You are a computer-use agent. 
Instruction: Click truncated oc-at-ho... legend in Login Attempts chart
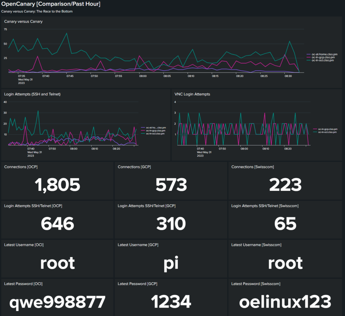tap(155, 128)
